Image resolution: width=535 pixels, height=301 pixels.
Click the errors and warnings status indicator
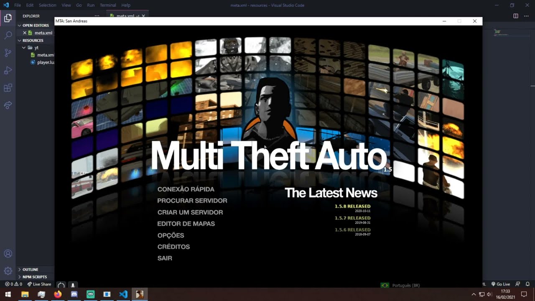click(13, 284)
